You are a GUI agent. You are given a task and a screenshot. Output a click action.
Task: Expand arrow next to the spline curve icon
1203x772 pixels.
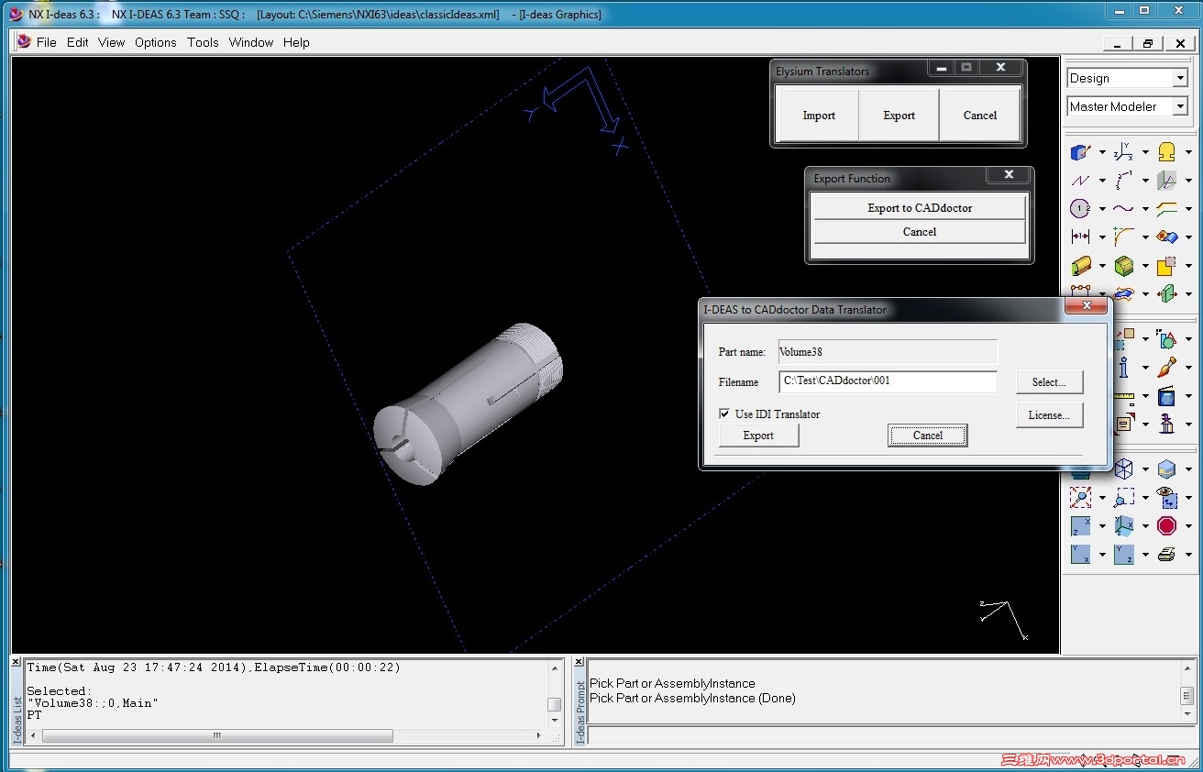coord(1145,210)
